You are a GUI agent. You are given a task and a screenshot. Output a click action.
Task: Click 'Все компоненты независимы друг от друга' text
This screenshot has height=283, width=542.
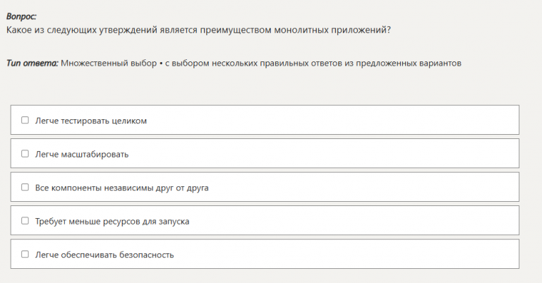tap(121, 188)
